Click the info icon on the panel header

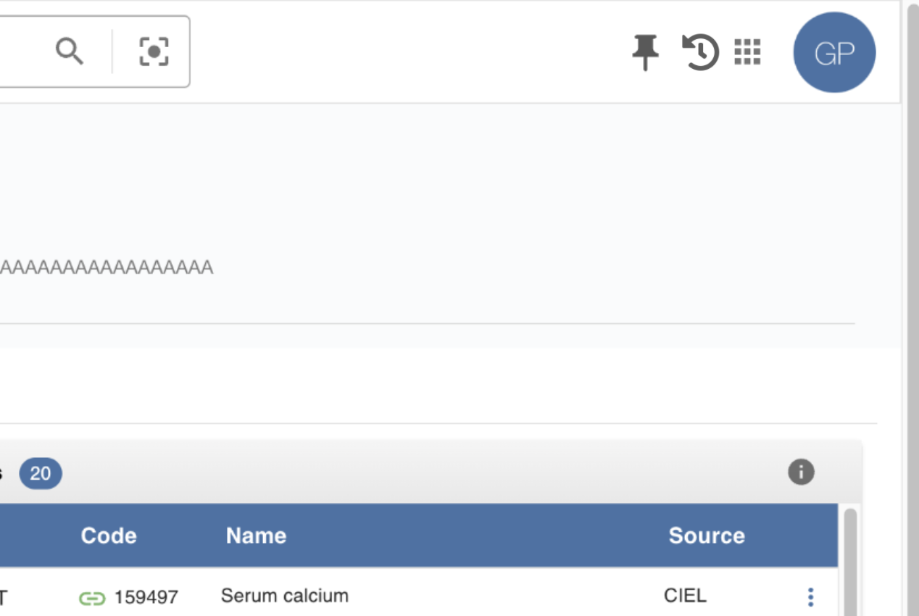tap(802, 473)
